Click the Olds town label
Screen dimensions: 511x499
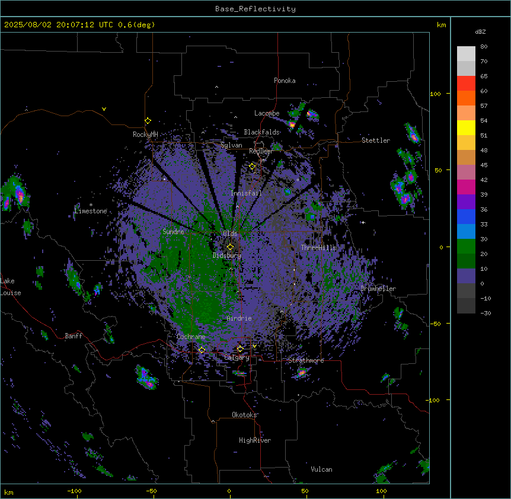(x=230, y=233)
